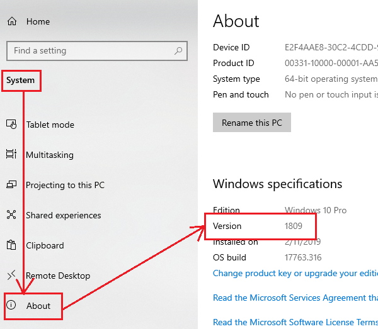Click the Shared experiences icon

11,215
